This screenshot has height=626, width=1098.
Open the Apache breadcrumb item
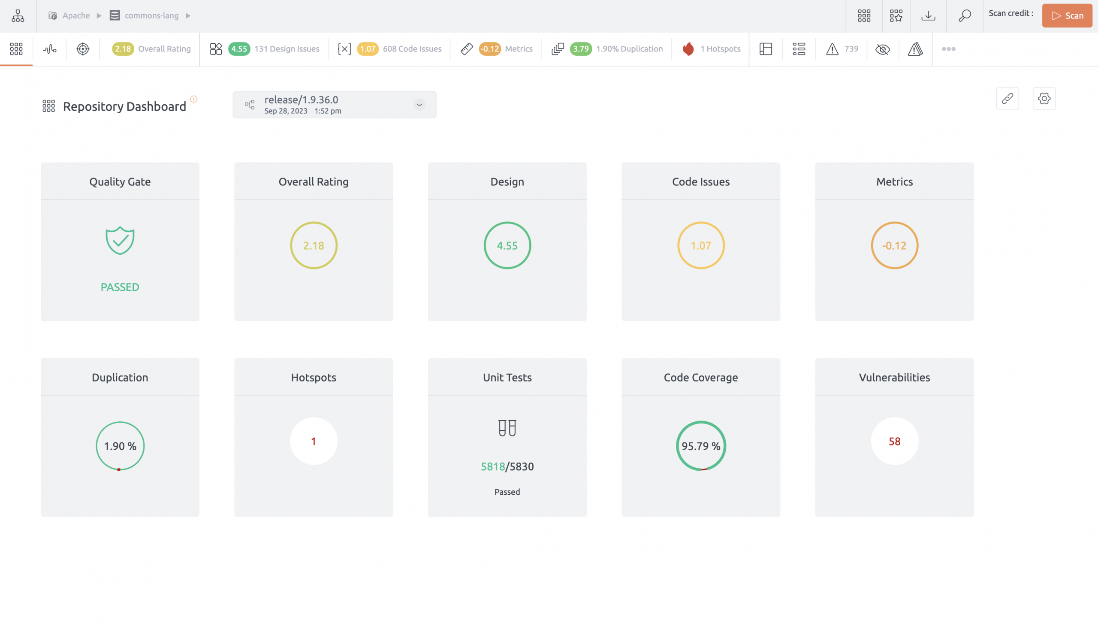point(76,15)
